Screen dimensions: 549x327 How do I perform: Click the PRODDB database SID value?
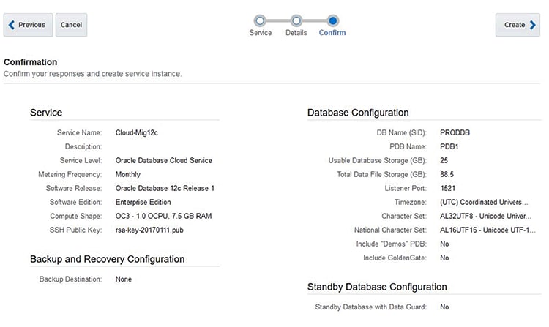456,133
